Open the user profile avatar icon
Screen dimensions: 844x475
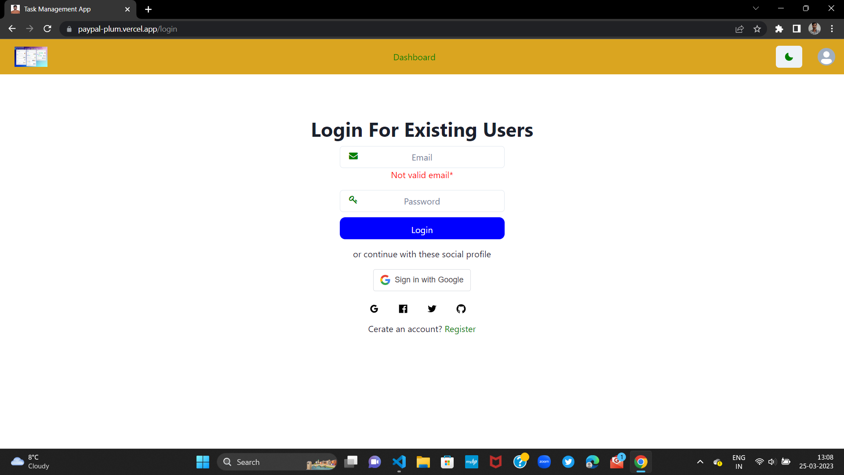pos(826,57)
